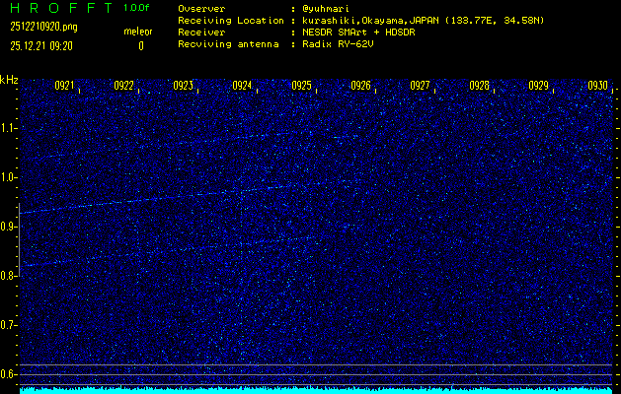Click the 25.12.21 09:20 timestamp

pos(41,46)
